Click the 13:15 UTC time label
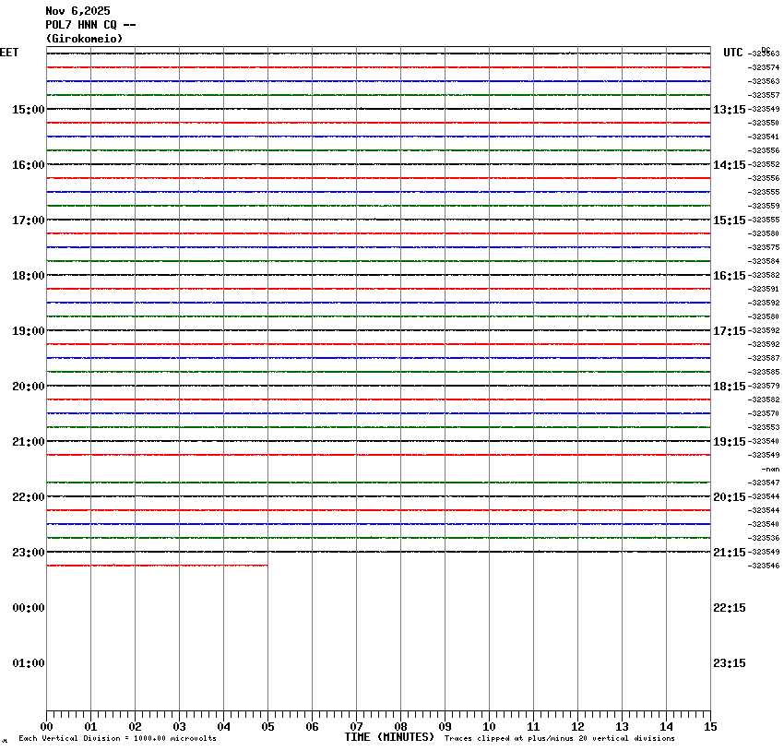 [x=729, y=110]
